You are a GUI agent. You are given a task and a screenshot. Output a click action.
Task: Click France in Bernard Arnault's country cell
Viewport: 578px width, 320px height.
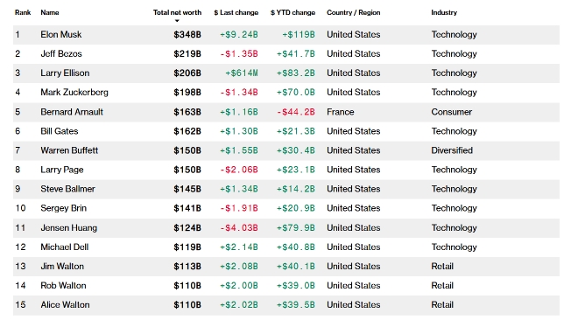(341, 112)
